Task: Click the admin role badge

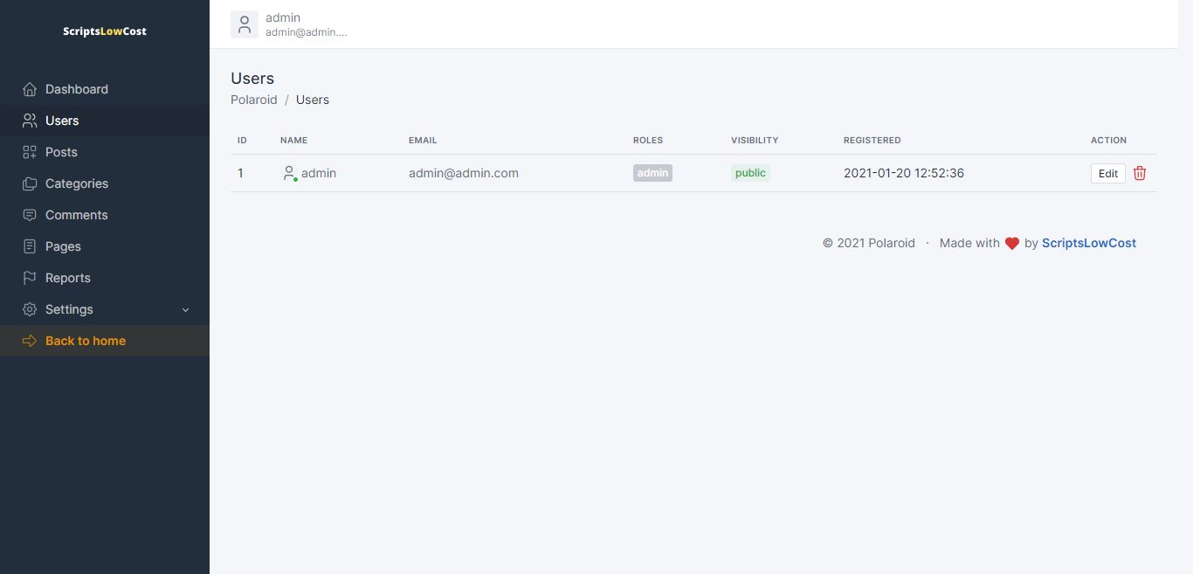Action: point(652,173)
